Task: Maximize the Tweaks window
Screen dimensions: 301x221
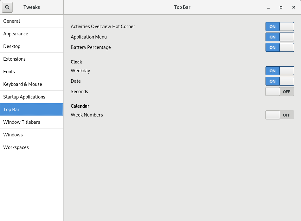Action: pos(281,7)
